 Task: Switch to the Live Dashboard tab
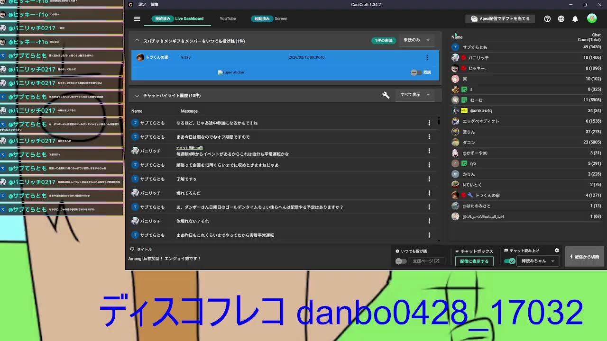[x=178, y=19]
